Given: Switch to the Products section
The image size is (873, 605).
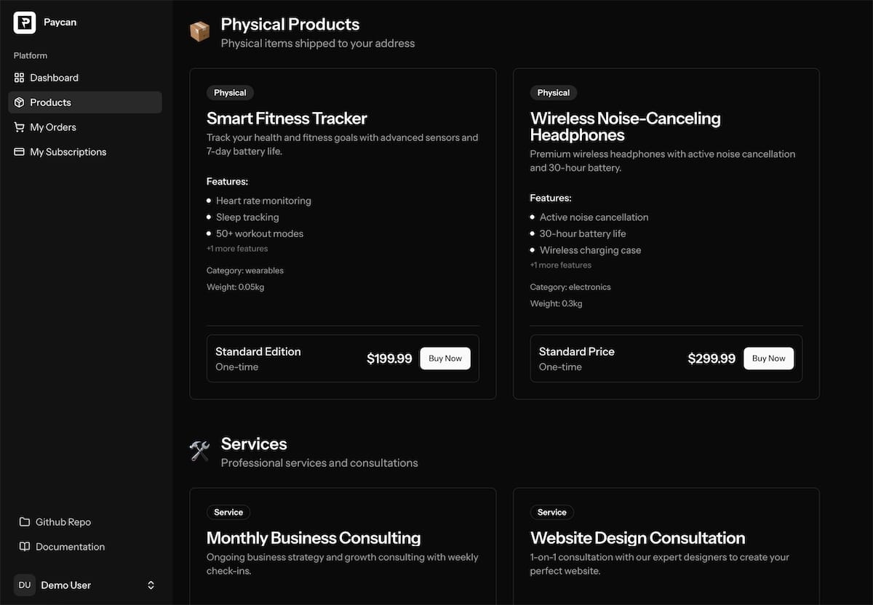Looking at the screenshot, I should click(49, 102).
